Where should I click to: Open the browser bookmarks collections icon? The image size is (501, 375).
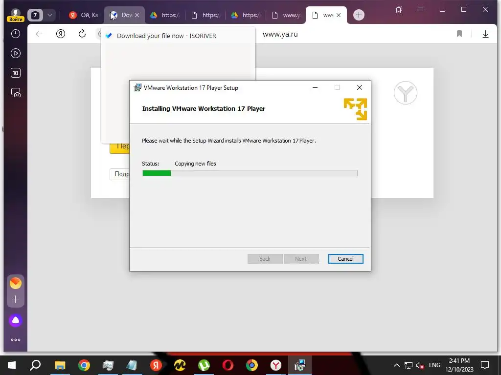399,10
